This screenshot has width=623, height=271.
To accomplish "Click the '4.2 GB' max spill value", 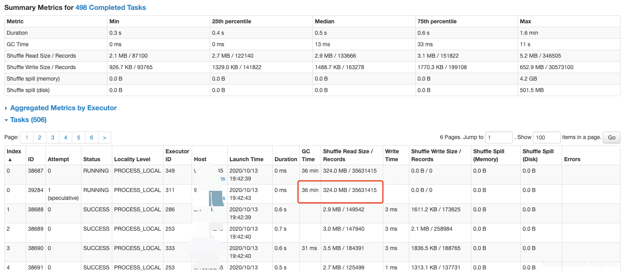I will click(529, 79).
